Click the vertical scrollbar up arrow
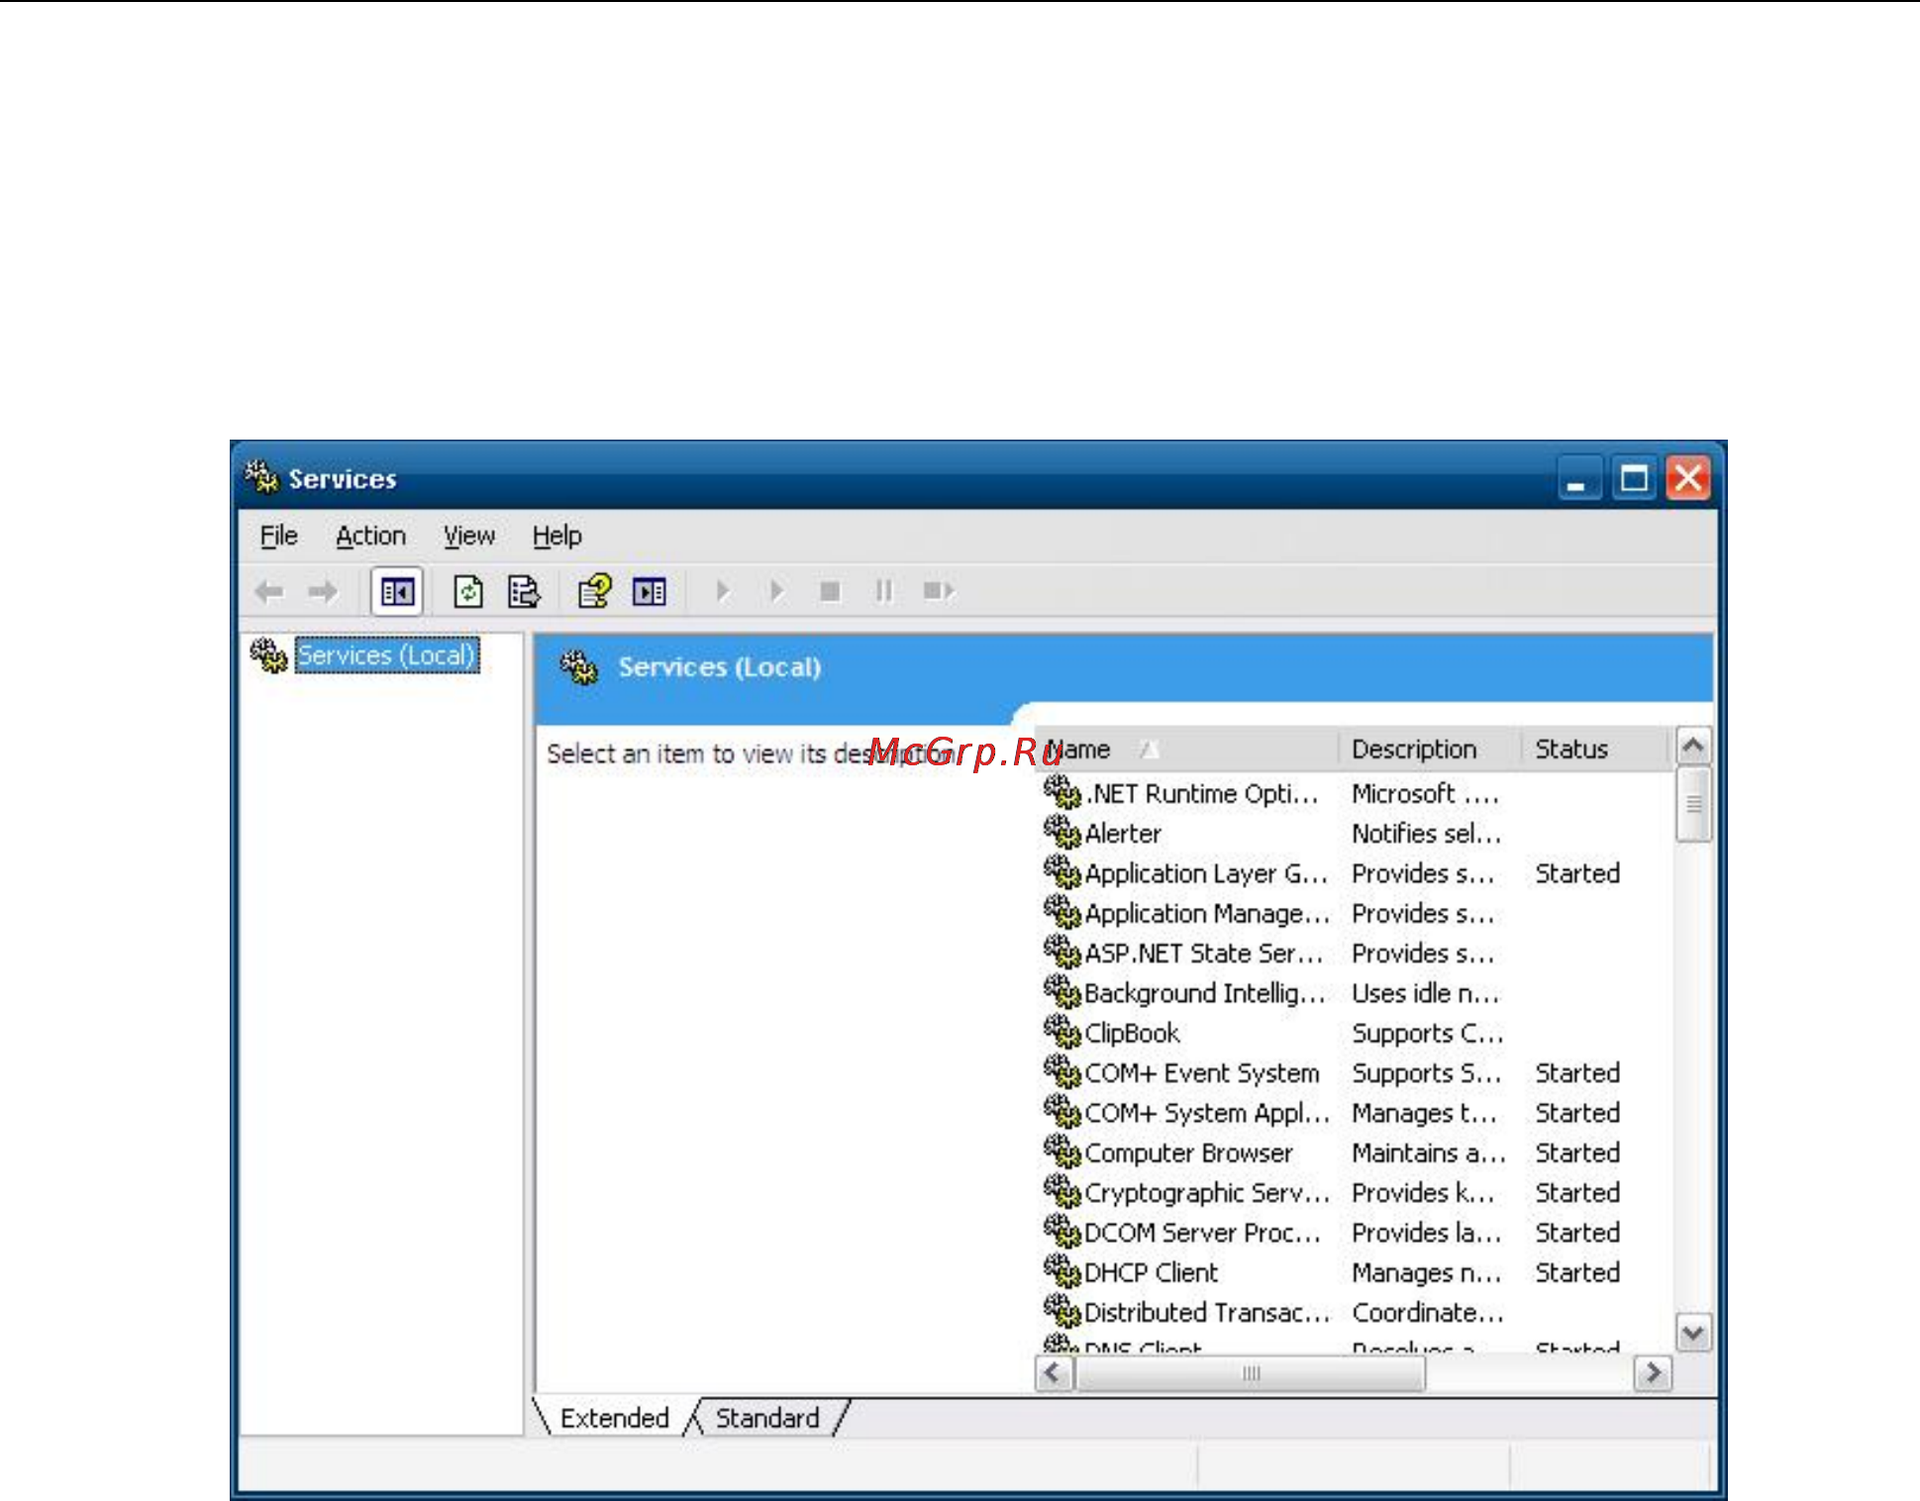Viewport: 1920px width, 1501px height. tap(1693, 747)
